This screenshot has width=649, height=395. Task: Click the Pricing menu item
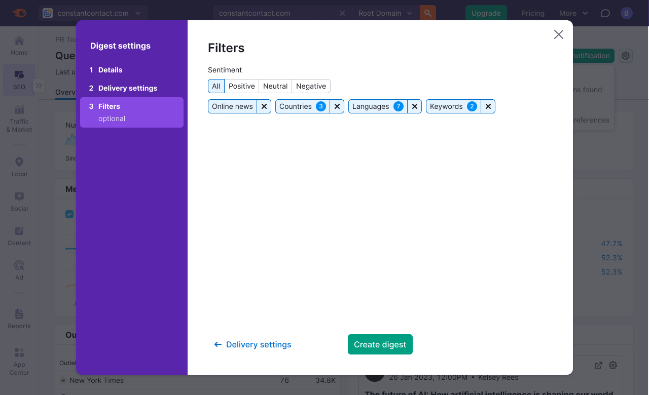[532, 13]
